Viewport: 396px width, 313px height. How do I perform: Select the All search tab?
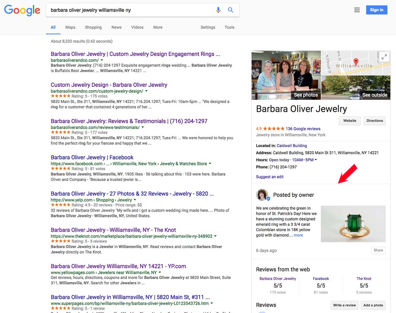click(53, 27)
